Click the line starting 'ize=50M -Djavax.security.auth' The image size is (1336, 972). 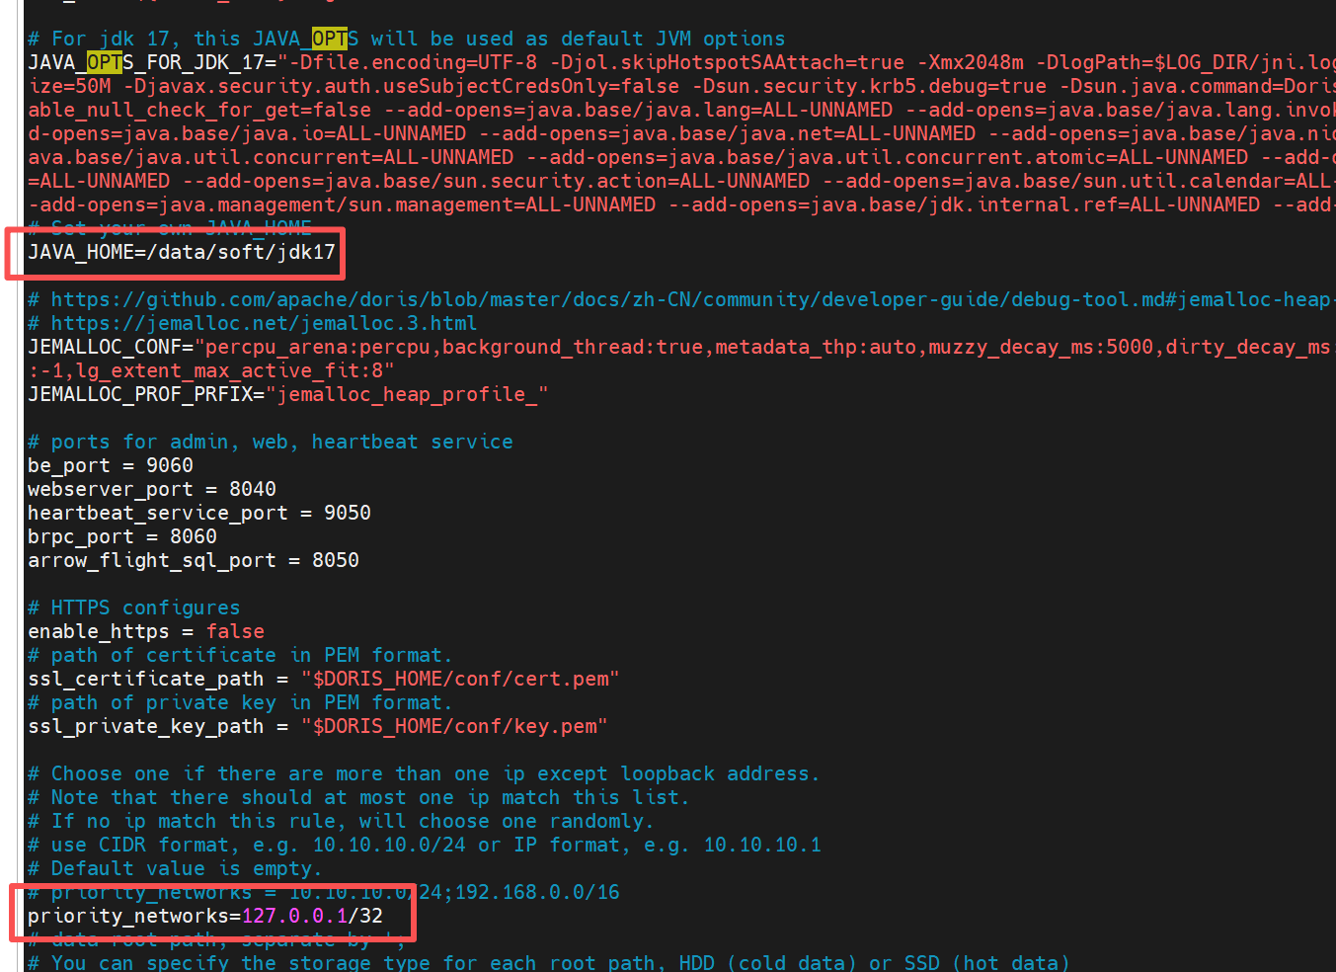pyautogui.click(x=681, y=86)
